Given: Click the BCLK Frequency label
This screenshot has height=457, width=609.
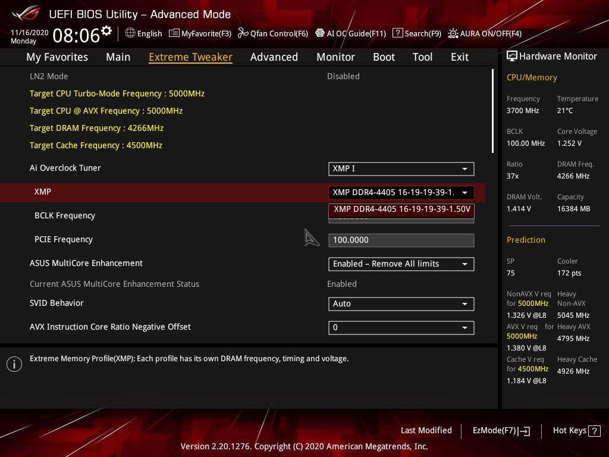Looking at the screenshot, I should (65, 215).
